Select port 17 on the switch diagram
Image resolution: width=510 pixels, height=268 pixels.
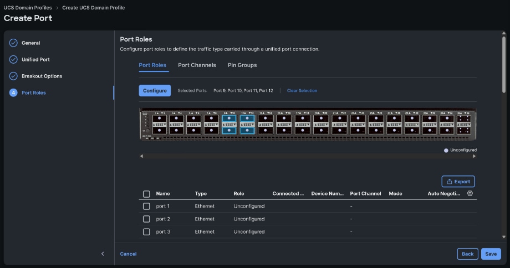coord(303,118)
